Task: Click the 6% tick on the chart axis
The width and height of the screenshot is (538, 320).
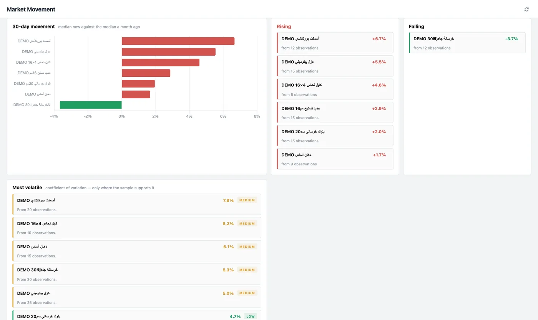Action: click(x=223, y=116)
